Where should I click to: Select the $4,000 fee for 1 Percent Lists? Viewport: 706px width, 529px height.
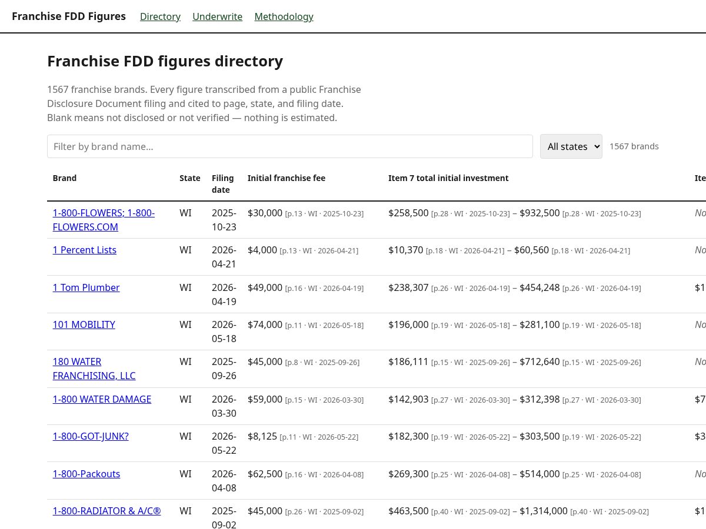[x=262, y=250]
